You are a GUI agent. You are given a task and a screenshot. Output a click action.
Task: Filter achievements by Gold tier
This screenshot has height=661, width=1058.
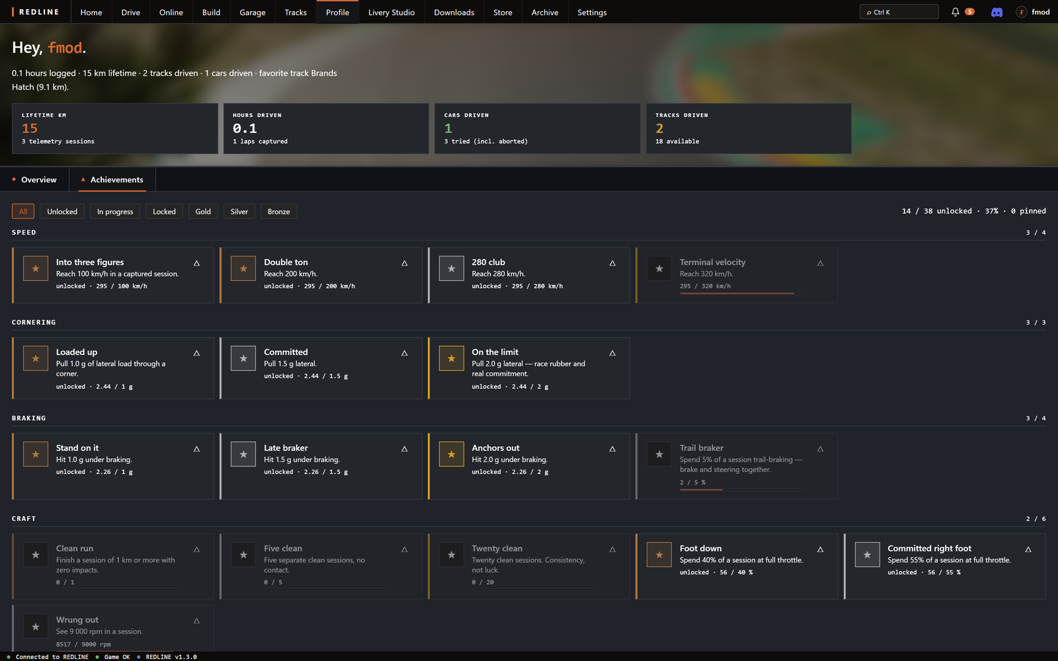point(203,212)
